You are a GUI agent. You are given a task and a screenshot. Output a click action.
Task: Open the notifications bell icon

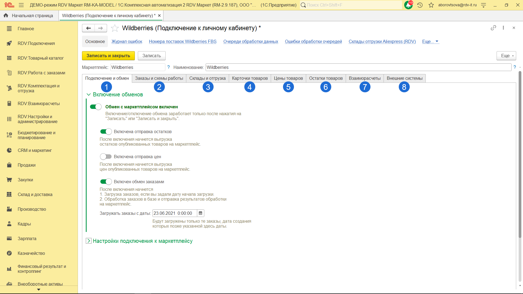point(408,5)
